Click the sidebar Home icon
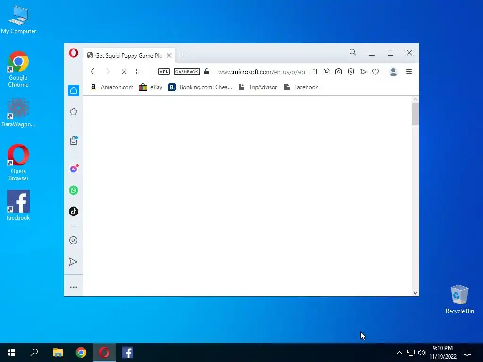The height and width of the screenshot is (362, 483). pos(74,90)
